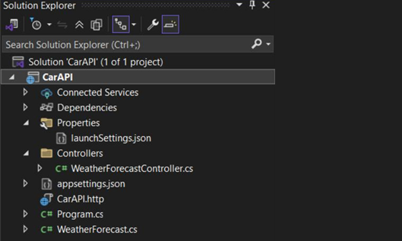Image resolution: width=402 pixels, height=241 pixels.
Task: Open Properties wrench icon in toolbar
Action: pos(153,25)
